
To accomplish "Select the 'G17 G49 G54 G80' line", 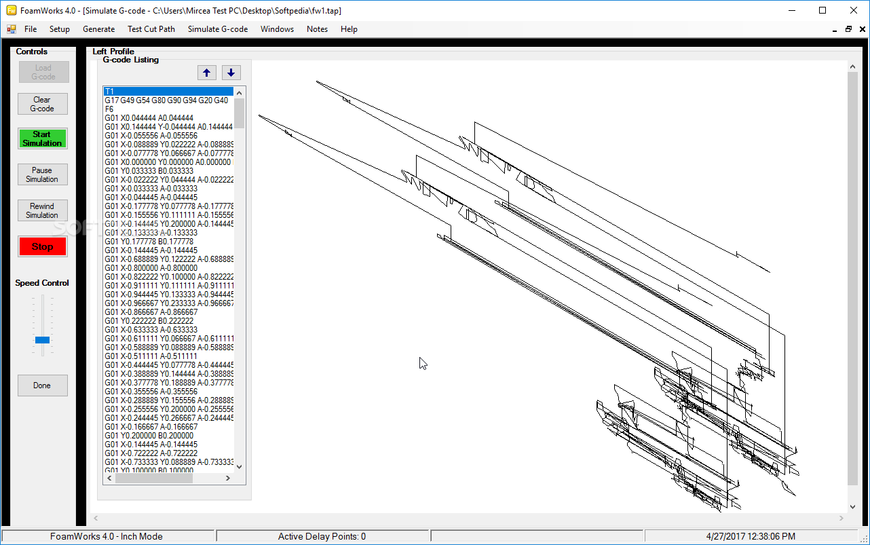I will pyautogui.click(x=168, y=100).
